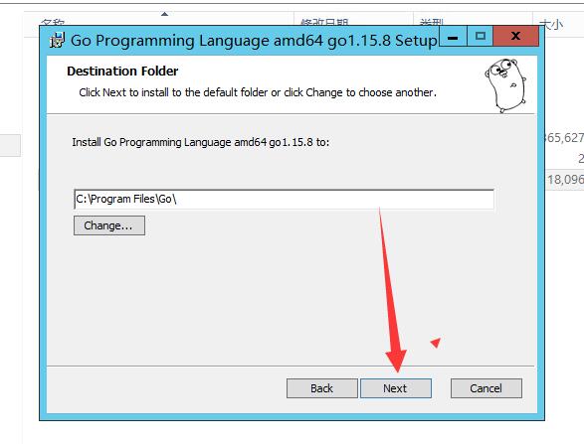Click Next to continue installation

pos(396,388)
